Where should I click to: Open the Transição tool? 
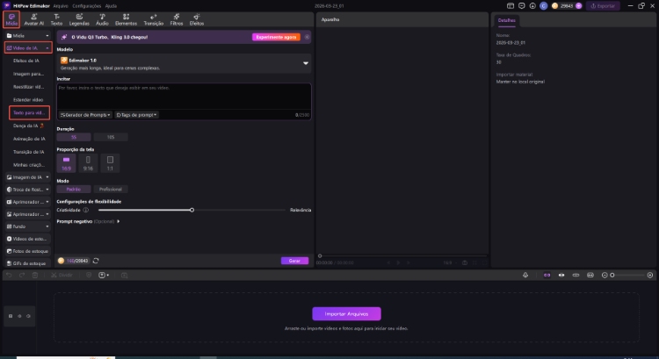(154, 19)
